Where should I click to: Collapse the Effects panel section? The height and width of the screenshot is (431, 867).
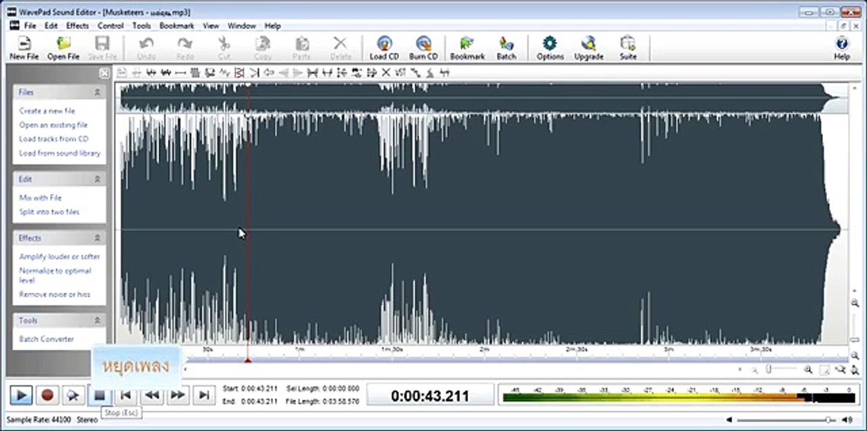pyautogui.click(x=97, y=238)
